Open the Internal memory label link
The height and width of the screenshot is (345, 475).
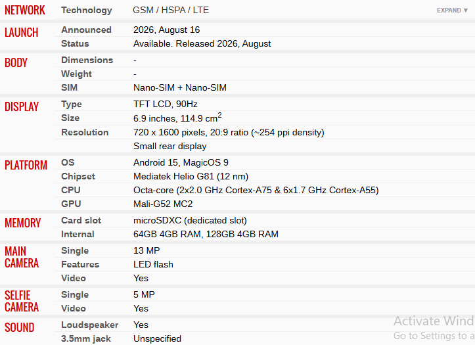click(x=78, y=234)
